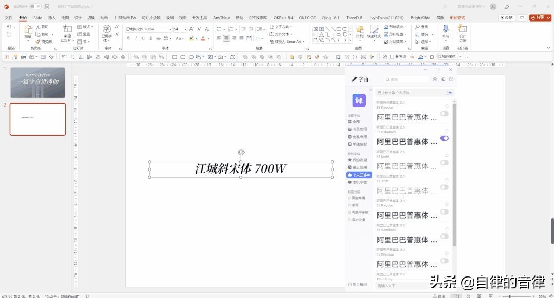Viewport: 554px width, 298px height.
Task: Click the 上传 upload link in 字由 panel
Action: pyautogui.click(x=449, y=92)
